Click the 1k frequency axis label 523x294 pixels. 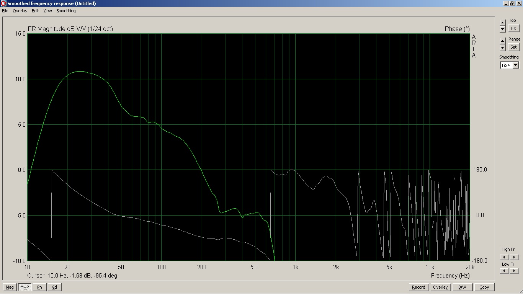[294, 267]
